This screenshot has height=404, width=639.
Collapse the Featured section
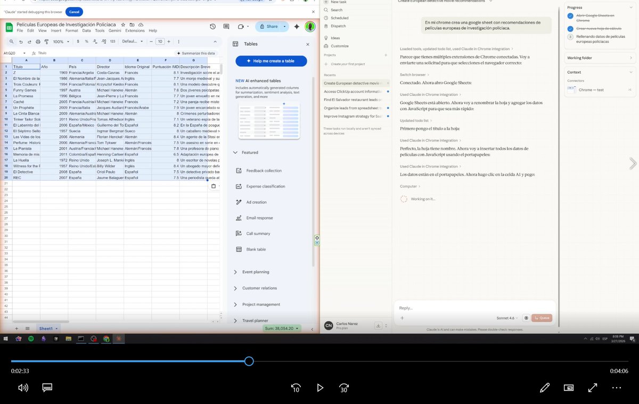click(x=236, y=152)
